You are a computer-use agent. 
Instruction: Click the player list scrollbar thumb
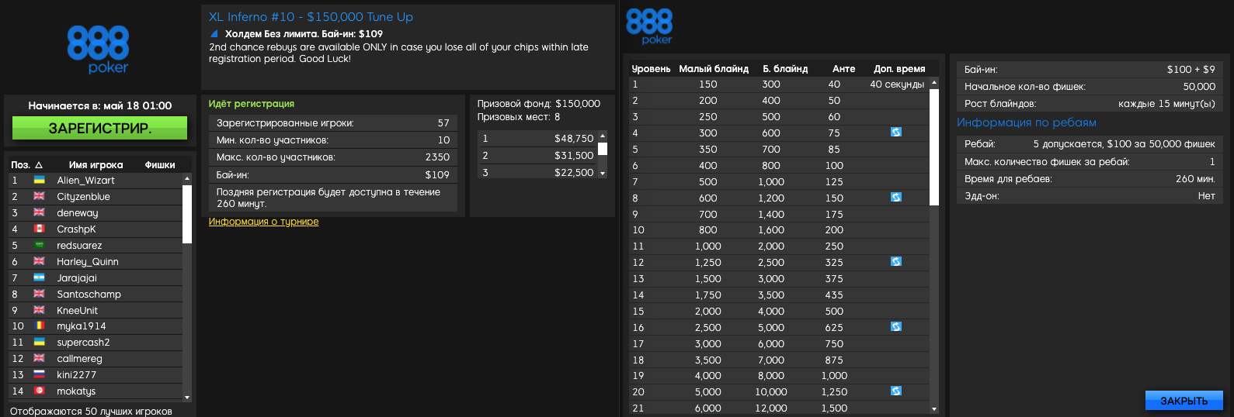pos(187,214)
